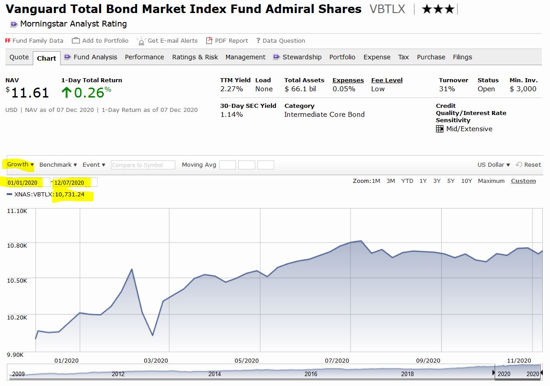The image size is (550, 386).
Task: Click the Data Question mark icon
Action: click(258, 40)
